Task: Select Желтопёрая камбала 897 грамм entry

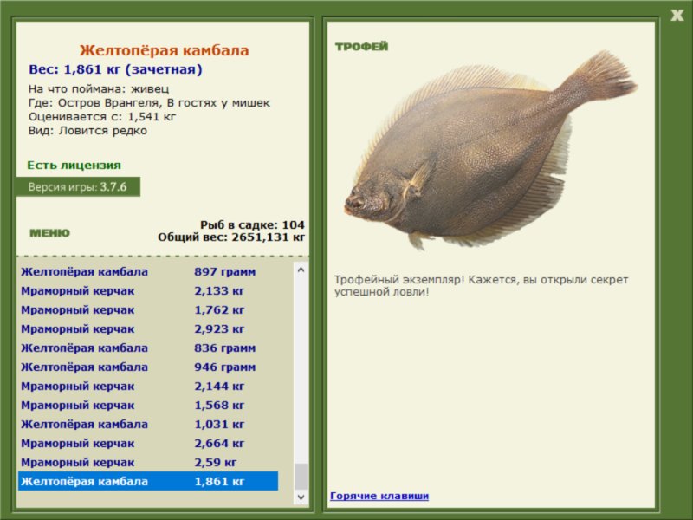Action: point(147,272)
